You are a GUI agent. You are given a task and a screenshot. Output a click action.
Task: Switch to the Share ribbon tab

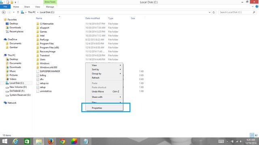(27, 7)
